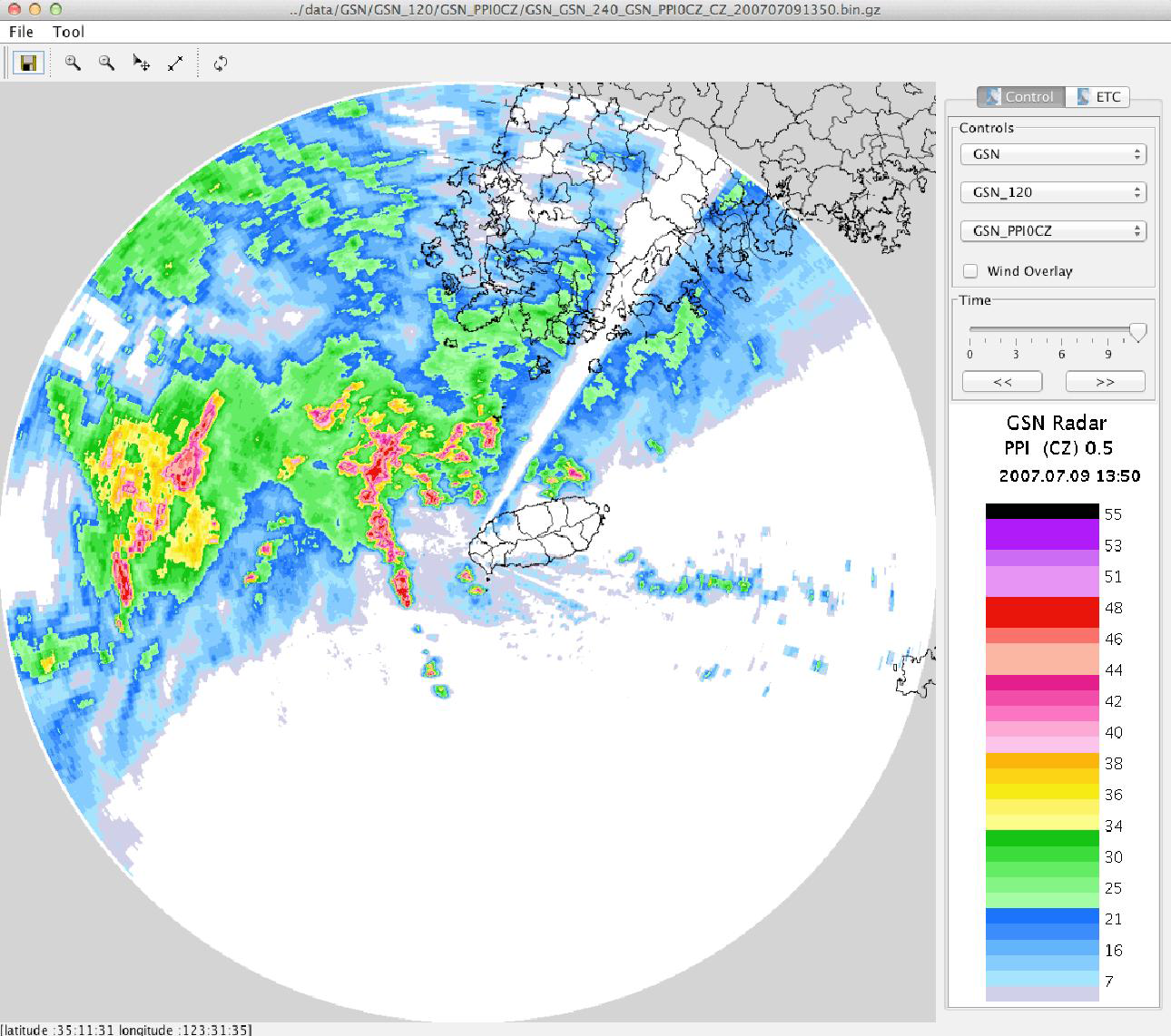Open the GSN_PPI0CZ product dropdown
This screenshot has width=1171, height=1036.
click(1053, 230)
